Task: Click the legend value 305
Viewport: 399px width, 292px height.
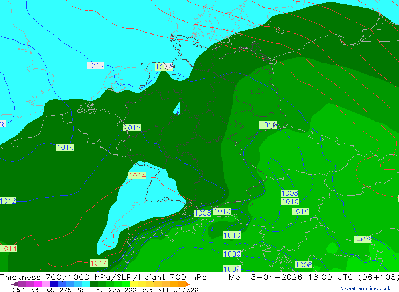Action: pos(146,290)
